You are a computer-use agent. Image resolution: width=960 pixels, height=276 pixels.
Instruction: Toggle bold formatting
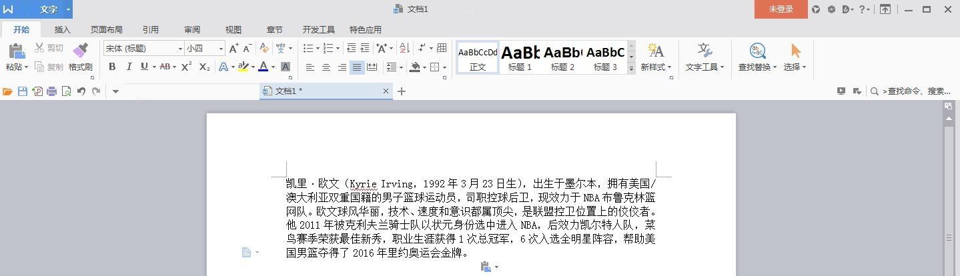coord(112,67)
